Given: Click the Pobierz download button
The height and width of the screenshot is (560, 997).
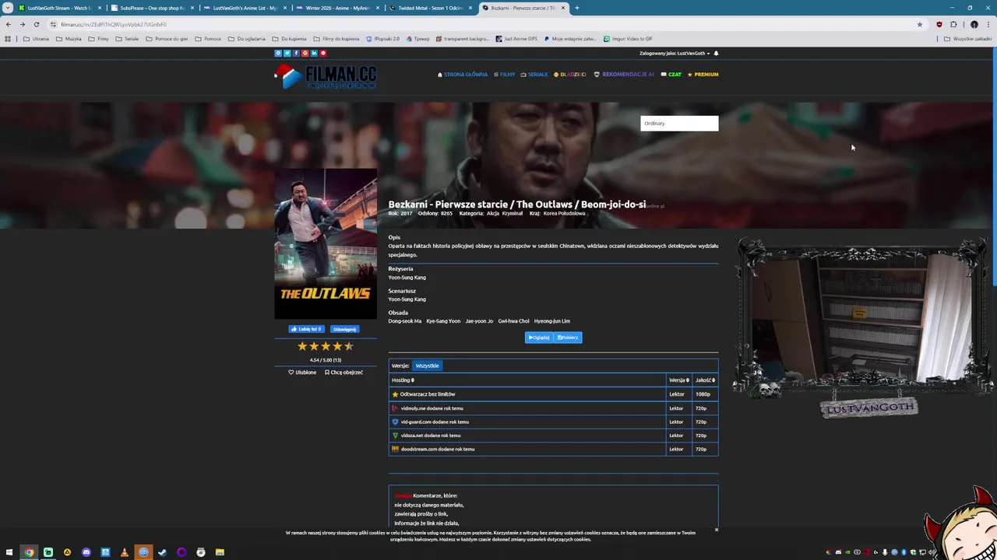Looking at the screenshot, I should [568, 338].
